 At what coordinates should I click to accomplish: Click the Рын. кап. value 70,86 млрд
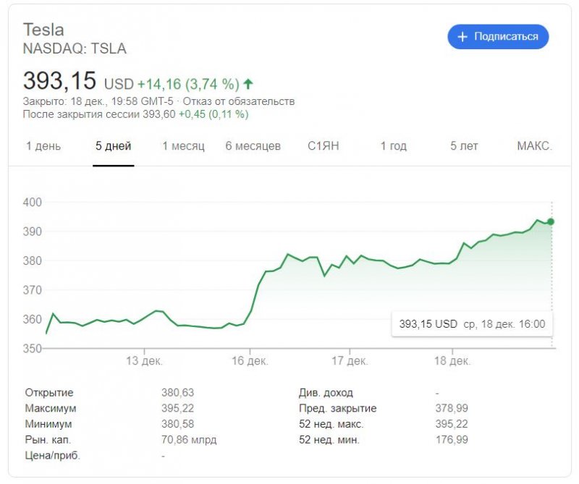(189, 440)
